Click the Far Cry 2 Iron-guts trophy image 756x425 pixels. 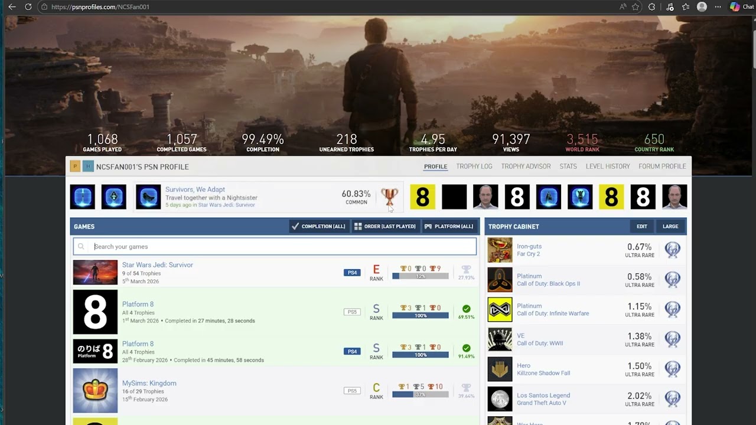point(500,250)
